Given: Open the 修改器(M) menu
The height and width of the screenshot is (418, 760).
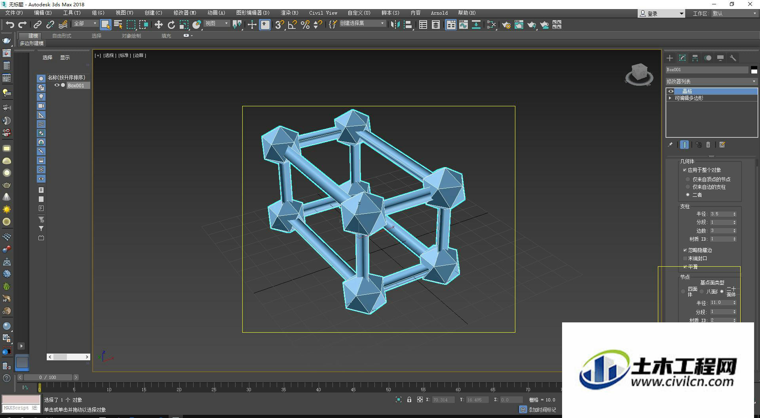Looking at the screenshot, I should [x=185, y=13].
